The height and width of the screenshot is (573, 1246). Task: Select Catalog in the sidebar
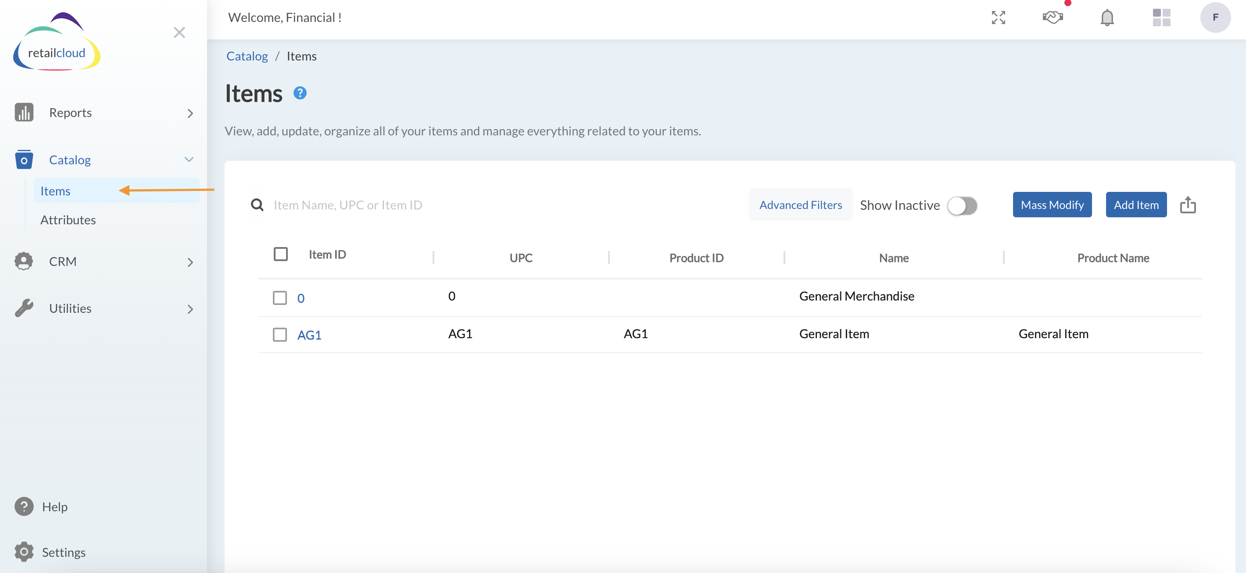tap(70, 160)
